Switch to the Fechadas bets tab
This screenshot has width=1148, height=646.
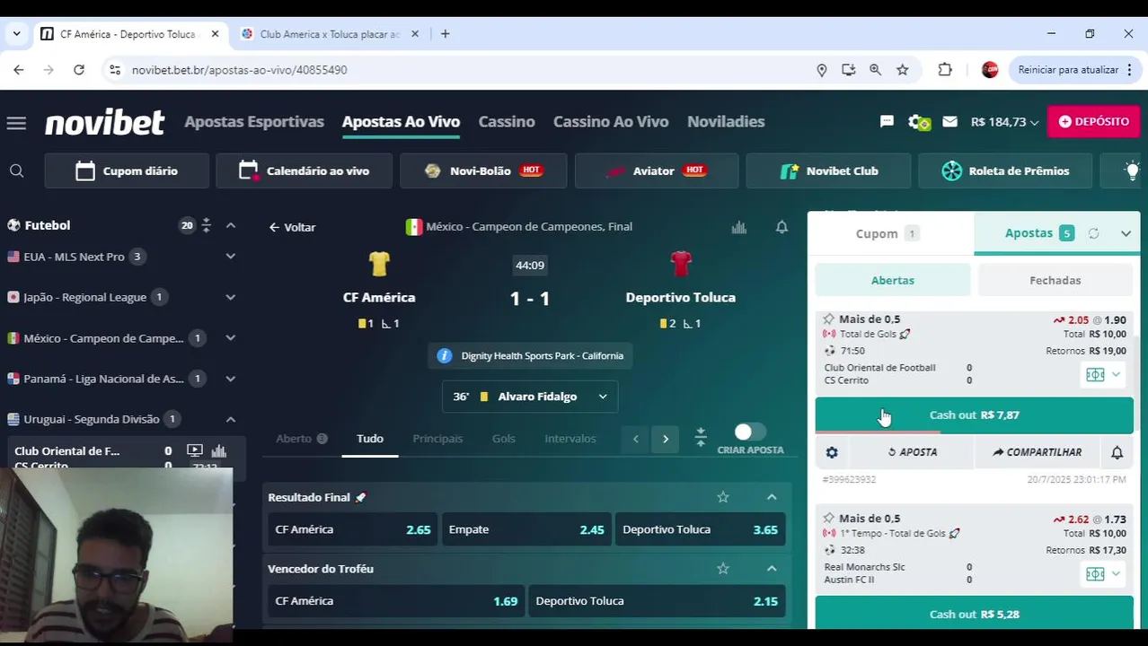[x=1055, y=280]
